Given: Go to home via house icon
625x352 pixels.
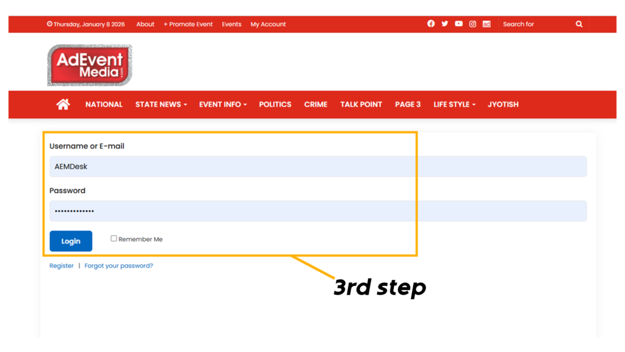Looking at the screenshot, I should tap(63, 105).
